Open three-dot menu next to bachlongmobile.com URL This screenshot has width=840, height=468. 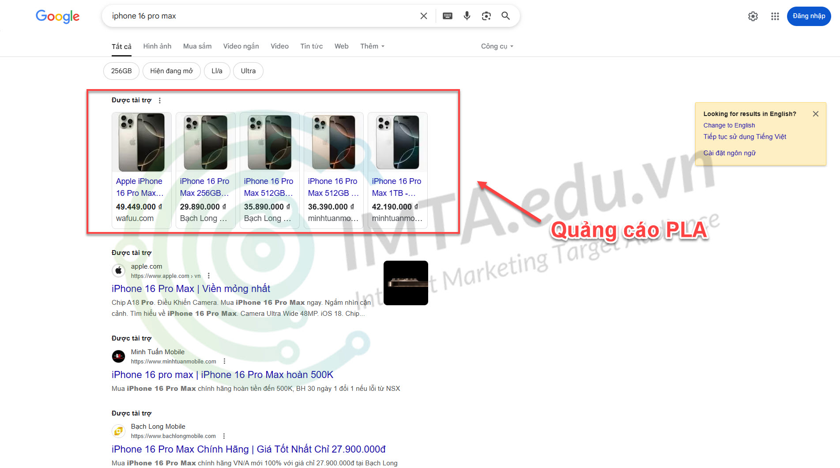tap(224, 436)
